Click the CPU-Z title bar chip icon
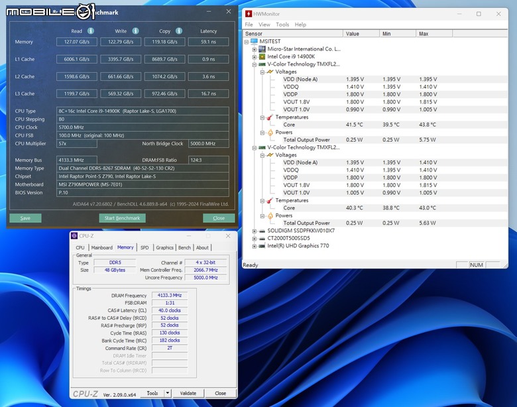This screenshot has height=407, width=517. tap(74, 236)
